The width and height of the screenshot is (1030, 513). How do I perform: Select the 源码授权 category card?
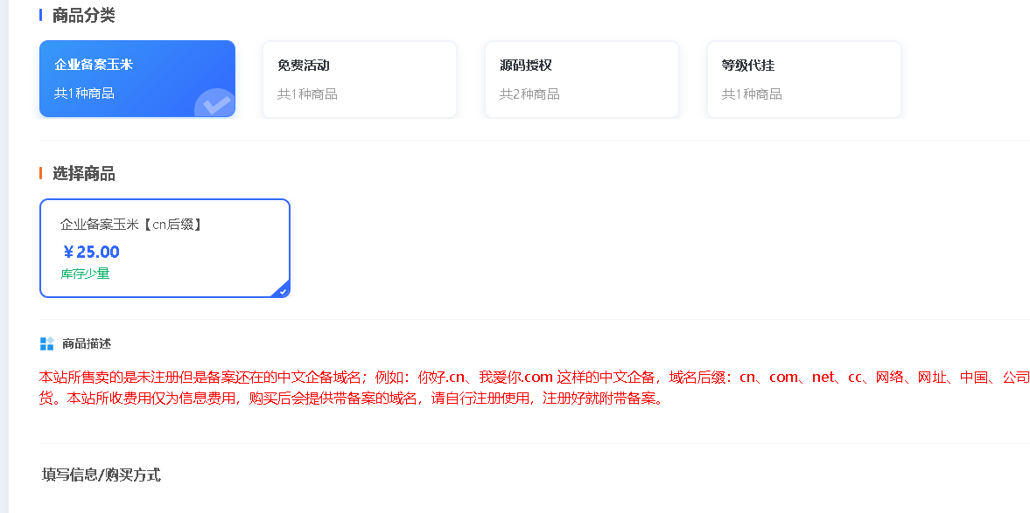(581, 79)
